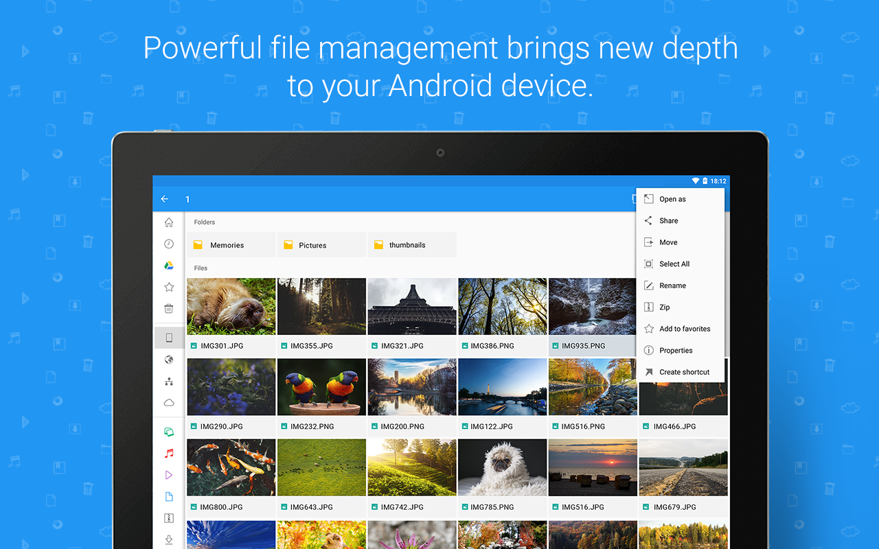Image resolution: width=879 pixels, height=549 pixels.
Task: Go to Home using the house icon
Action: (169, 222)
